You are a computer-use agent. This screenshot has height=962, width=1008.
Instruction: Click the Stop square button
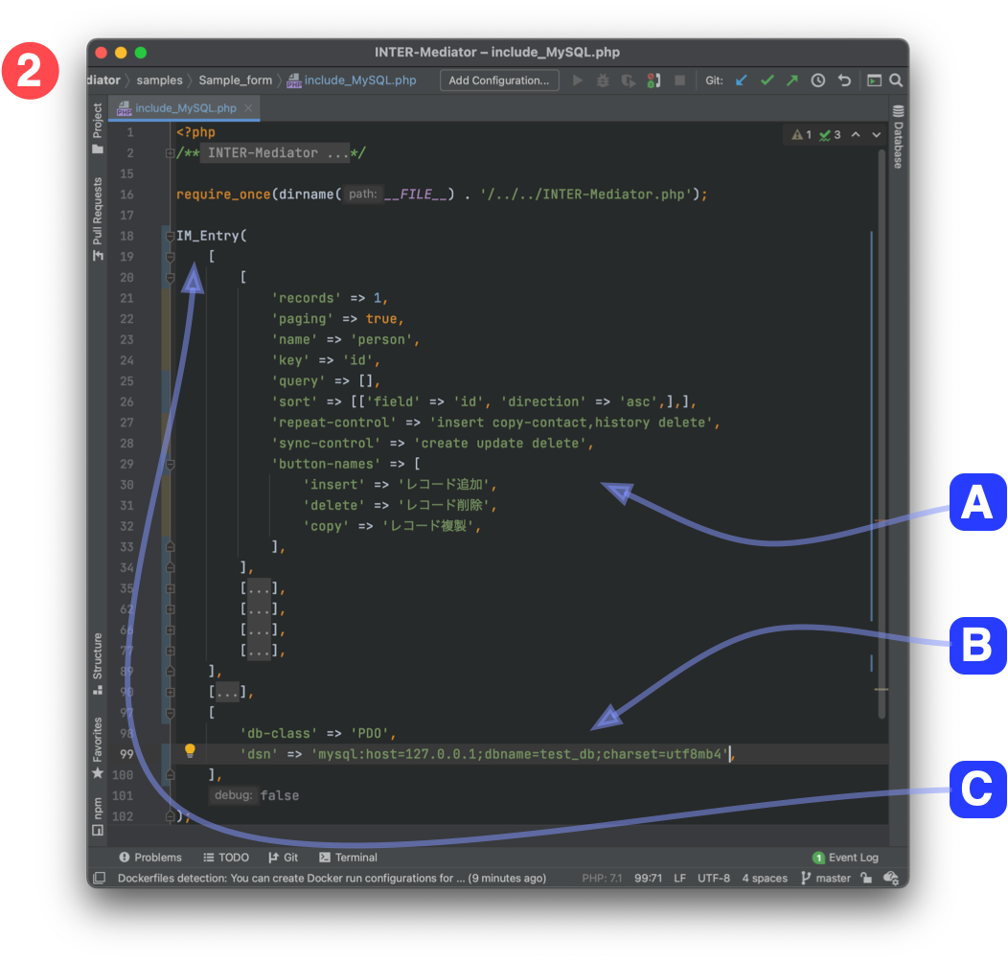tap(679, 80)
